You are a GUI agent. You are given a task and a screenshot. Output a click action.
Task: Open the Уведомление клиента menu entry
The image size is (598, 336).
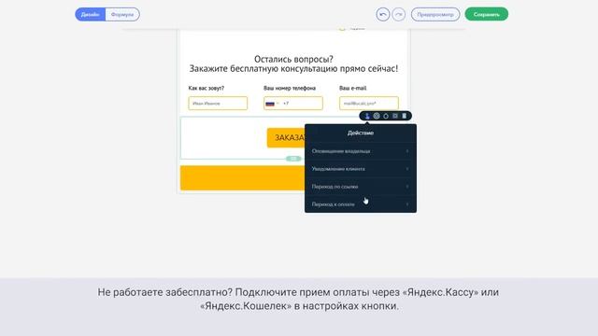coord(361,169)
